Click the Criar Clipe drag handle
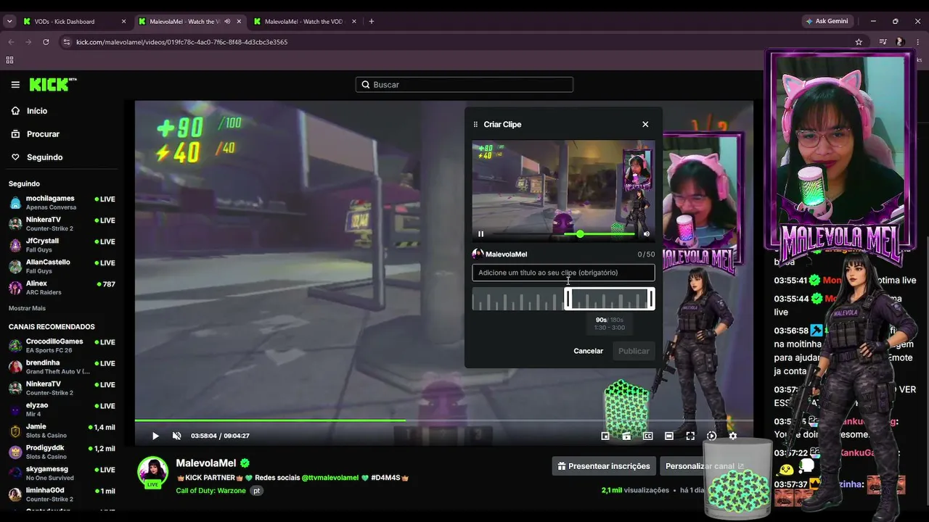The width and height of the screenshot is (929, 522). pyautogui.click(x=475, y=125)
